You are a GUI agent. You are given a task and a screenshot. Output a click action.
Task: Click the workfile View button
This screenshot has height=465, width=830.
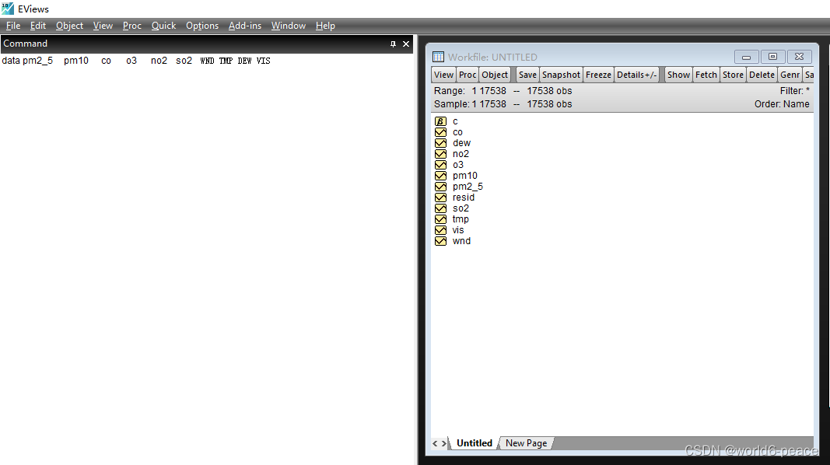click(x=443, y=75)
